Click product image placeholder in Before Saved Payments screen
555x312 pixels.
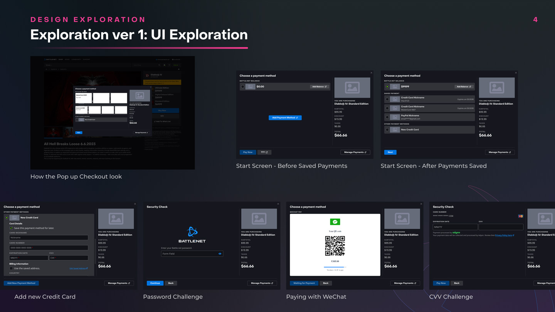coord(352,87)
